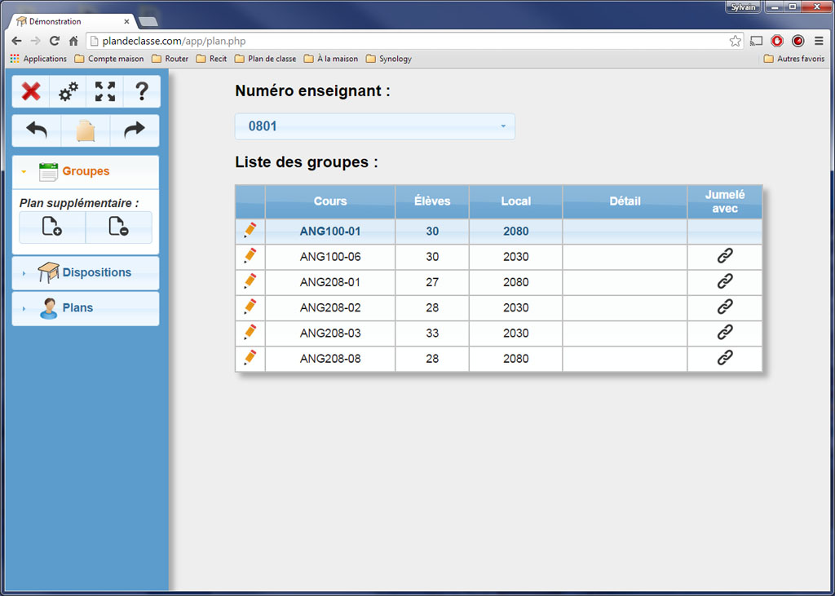This screenshot has width=835, height=596.
Task: Click the redo arrow in sidebar
Action: (134, 130)
